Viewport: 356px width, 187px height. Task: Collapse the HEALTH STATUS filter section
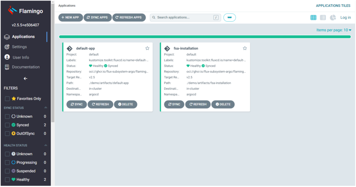(x=46, y=145)
